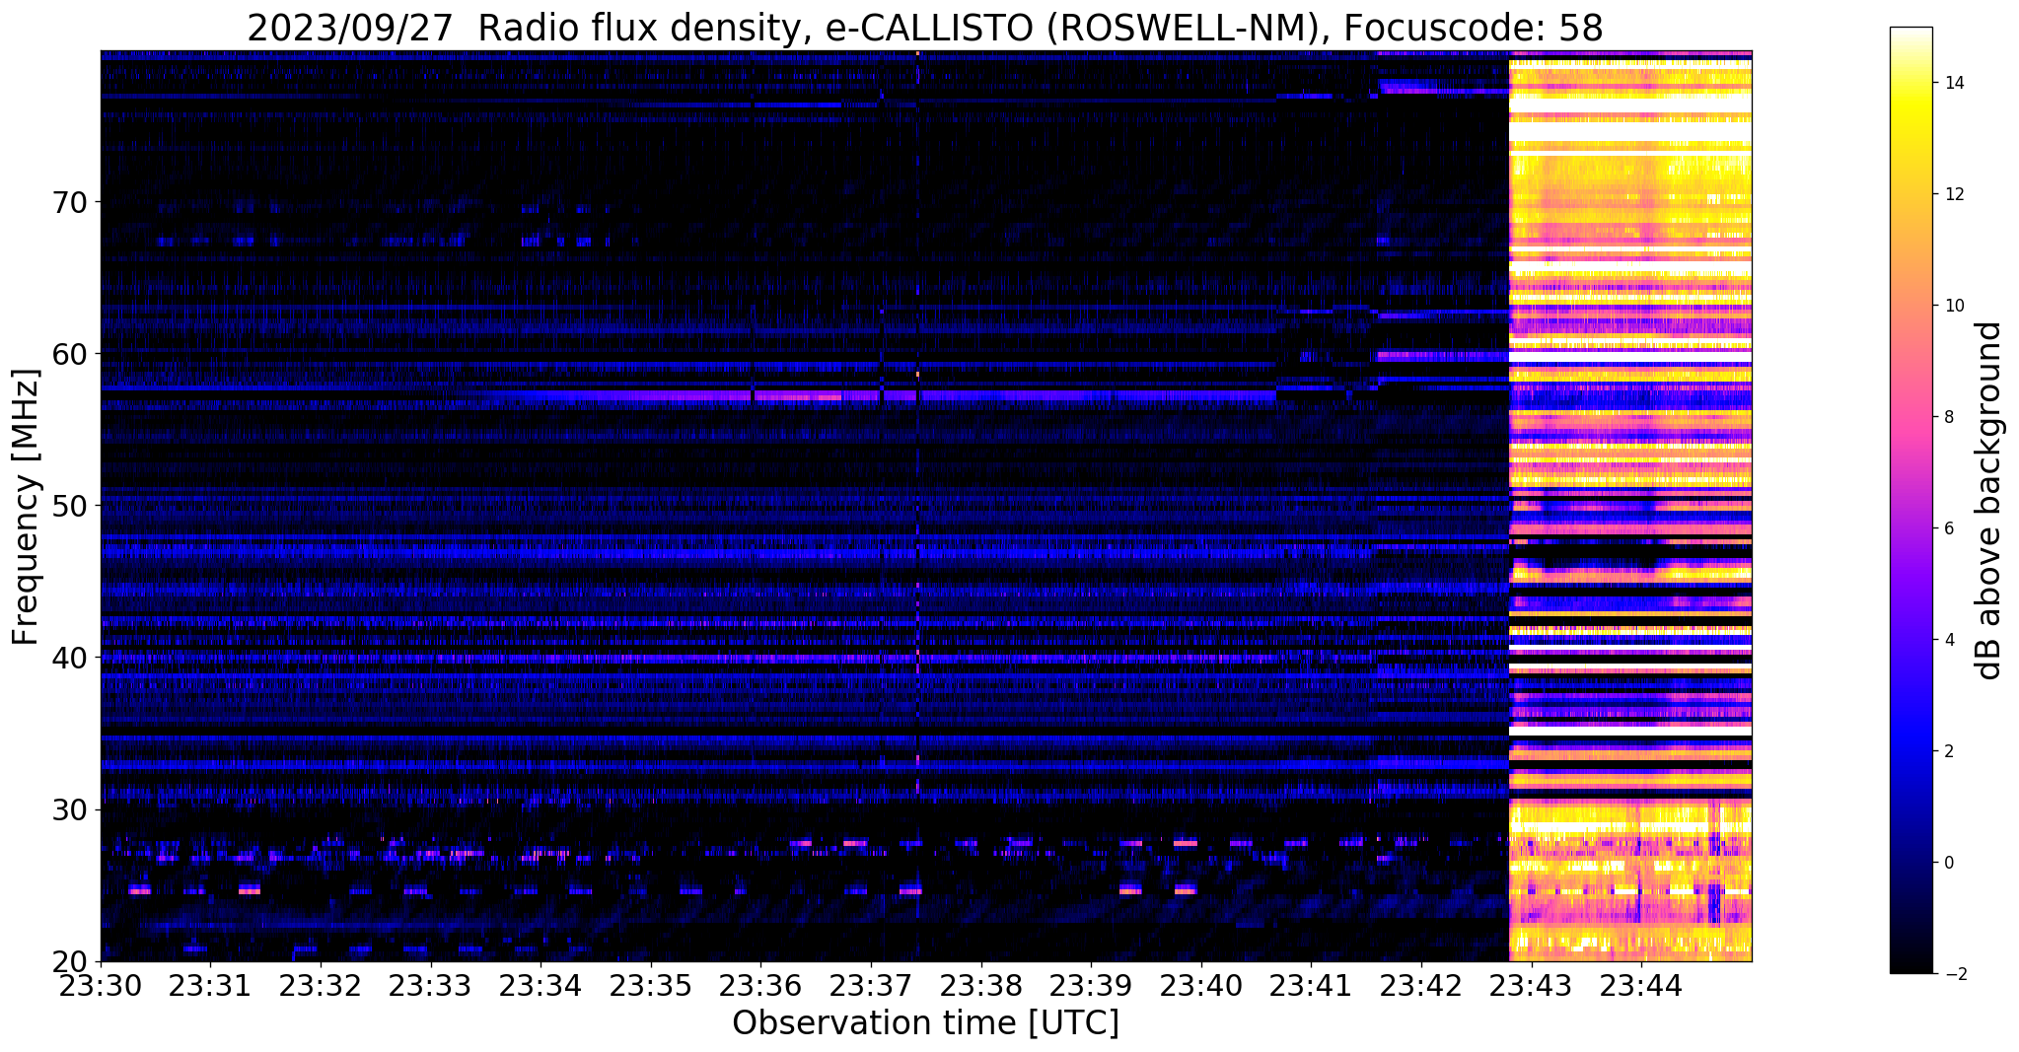Click the 23:37 time tick label
Image resolution: width=2019 pixels, height=1052 pixels.
871,986
